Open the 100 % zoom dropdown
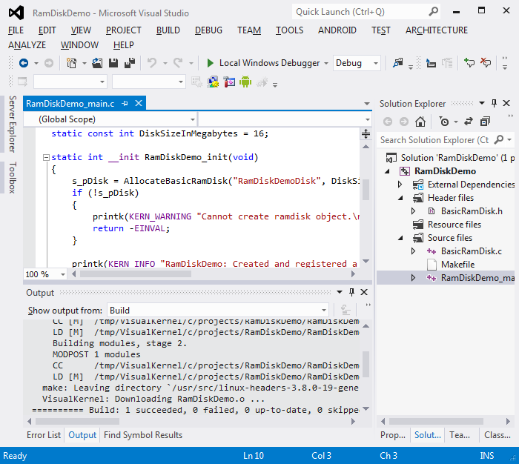The image size is (519, 464). tap(44, 274)
